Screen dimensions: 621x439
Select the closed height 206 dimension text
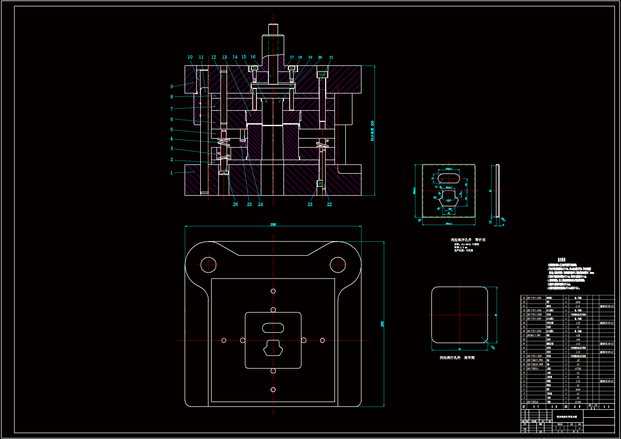[372, 131]
